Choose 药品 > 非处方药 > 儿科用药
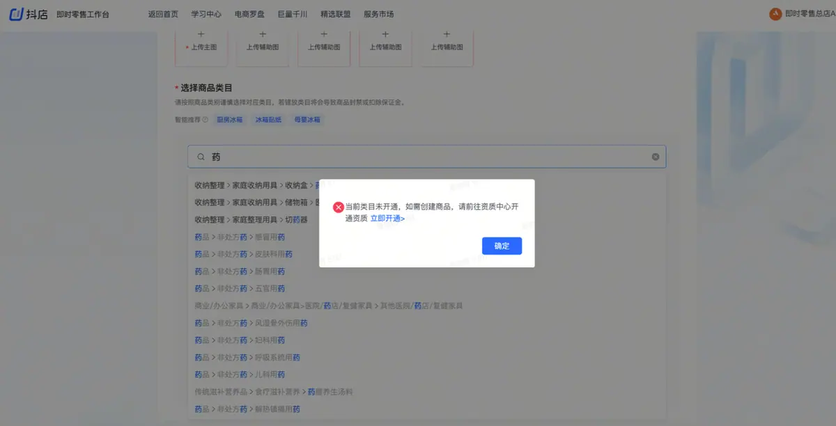 pyautogui.click(x=240, y=374)
